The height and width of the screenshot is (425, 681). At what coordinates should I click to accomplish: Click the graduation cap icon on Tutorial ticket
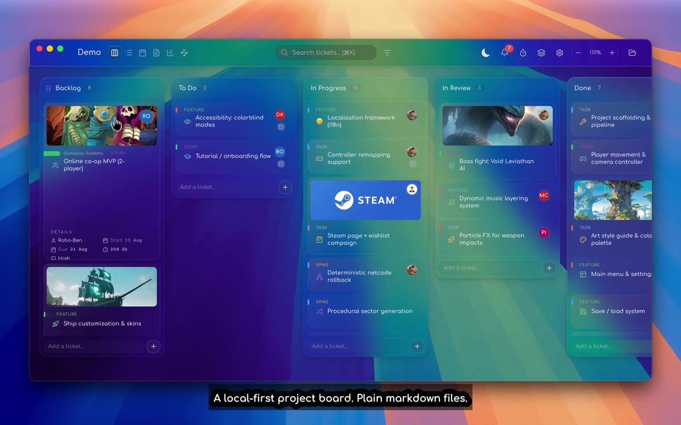point(187,156)
